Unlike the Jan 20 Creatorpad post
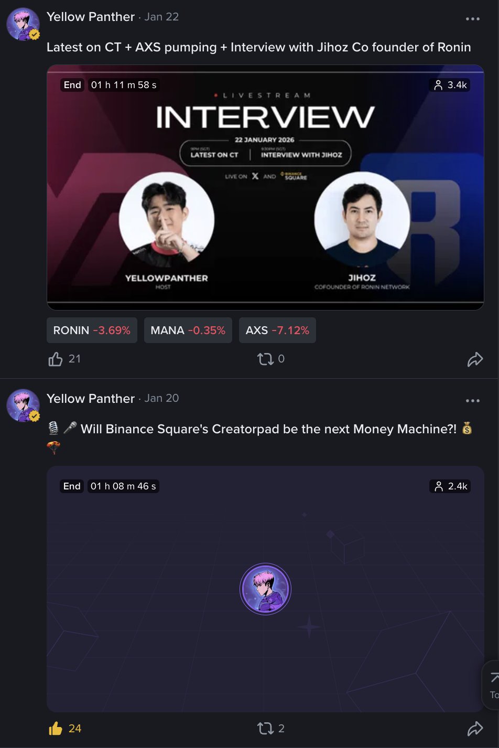The image size is (499, 748). tap(56, 729)
